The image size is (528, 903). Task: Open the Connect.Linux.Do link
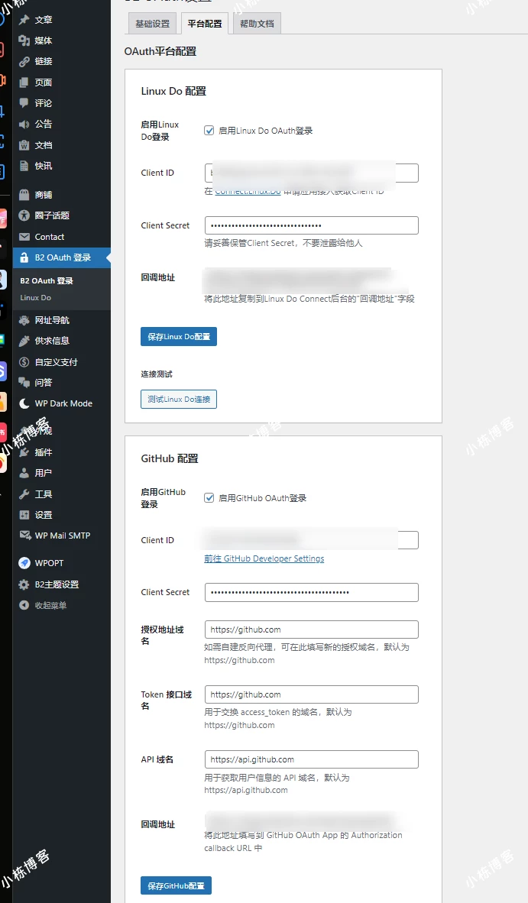pyautogui.click(x=248, y=191)
